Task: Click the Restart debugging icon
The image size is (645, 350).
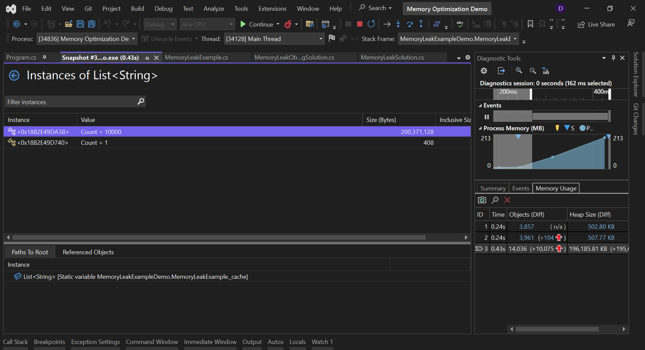Action: (371, 24)
